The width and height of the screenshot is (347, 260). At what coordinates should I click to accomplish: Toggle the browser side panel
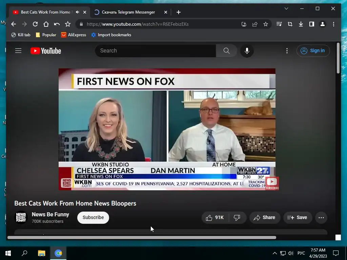tap(312, 24)
